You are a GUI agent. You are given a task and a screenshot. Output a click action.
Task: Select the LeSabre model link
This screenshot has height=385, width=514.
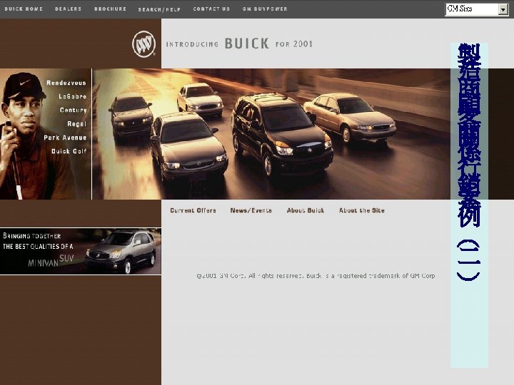(72, 96)
